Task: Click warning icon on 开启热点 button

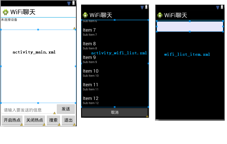Action: coord(22,124)
